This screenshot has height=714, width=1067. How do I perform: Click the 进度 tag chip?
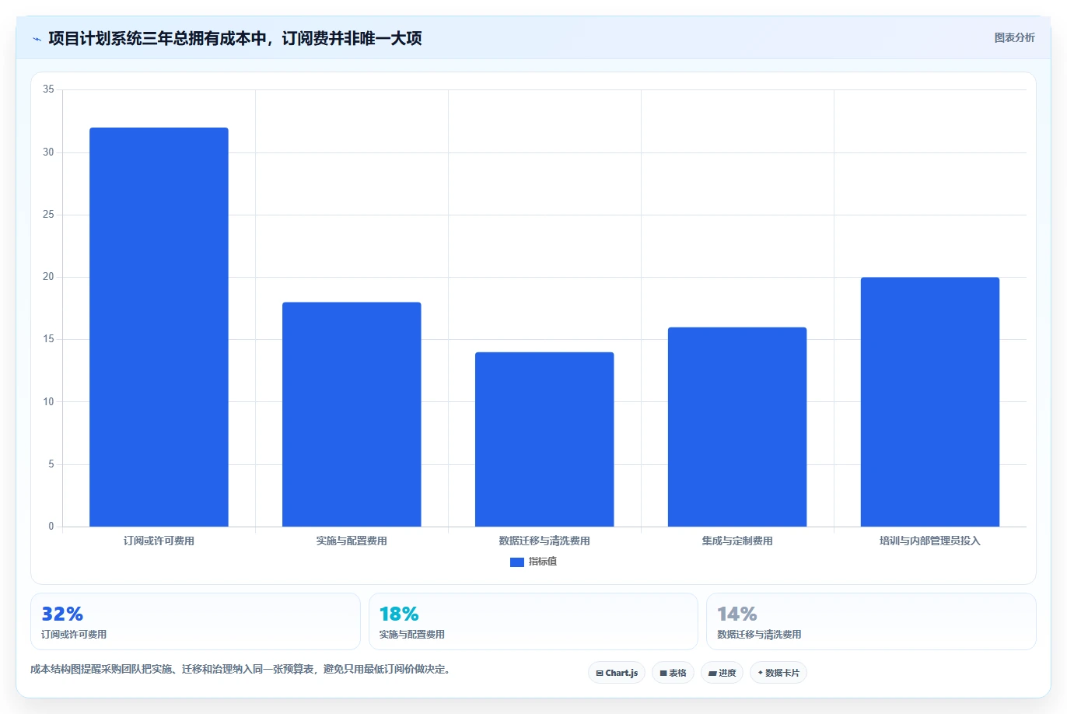tap(722, 673)
